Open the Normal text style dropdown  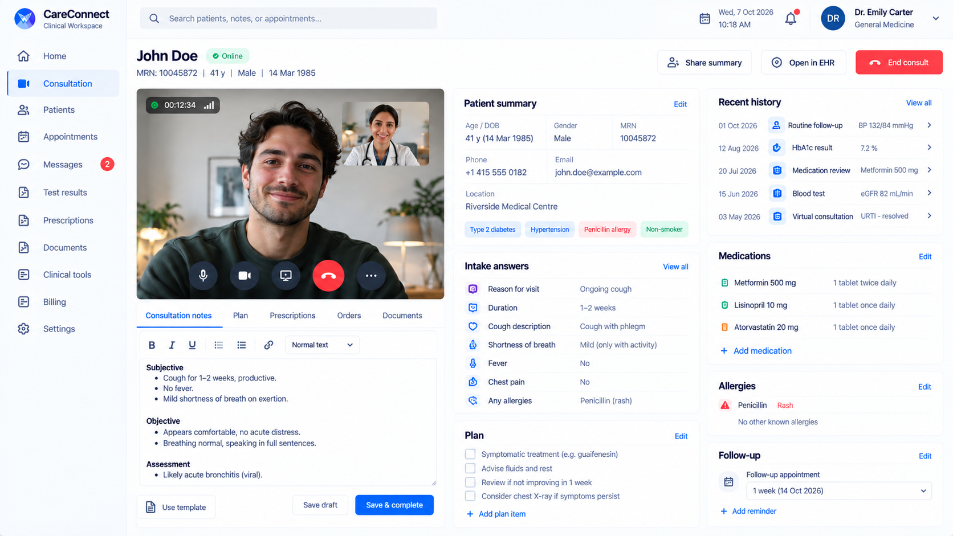tap(322, 345)
